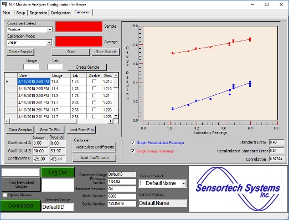Click the Delete Sample button
The height and width of the screenshot is (220, 289).
tap(20, 52)
